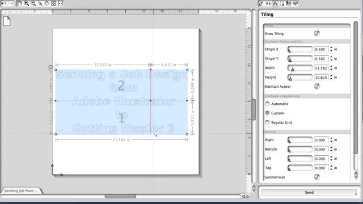Select the Sending Job From document tab
The height and width of the screenshot is (204, 363).
[x=22, y=190]
